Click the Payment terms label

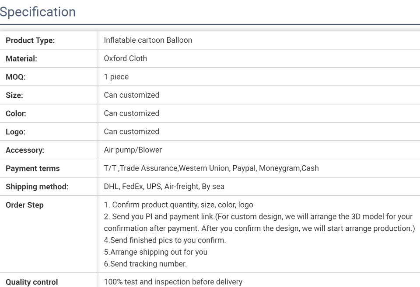click(33, 168)
